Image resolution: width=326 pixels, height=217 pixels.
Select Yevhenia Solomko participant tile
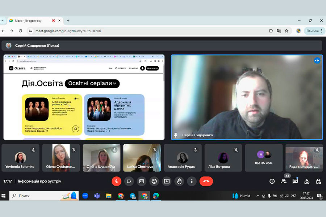click(x=20, y=158)
